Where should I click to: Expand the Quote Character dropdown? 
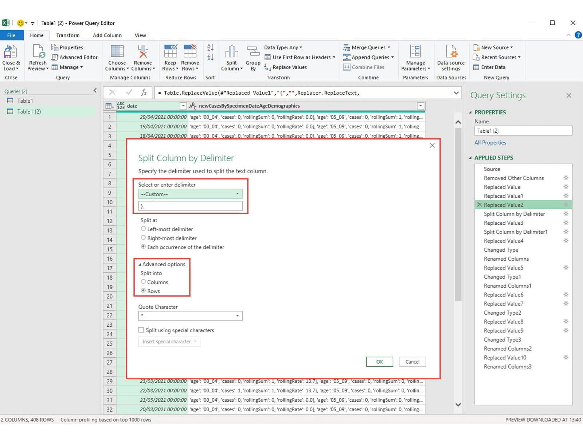[x=190, y=316]
